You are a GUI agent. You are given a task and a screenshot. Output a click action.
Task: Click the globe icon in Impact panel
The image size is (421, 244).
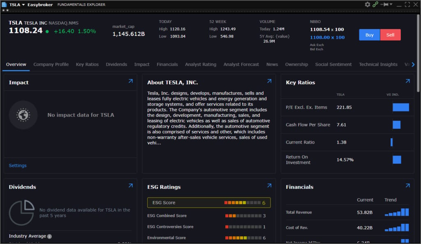(23, 115)
